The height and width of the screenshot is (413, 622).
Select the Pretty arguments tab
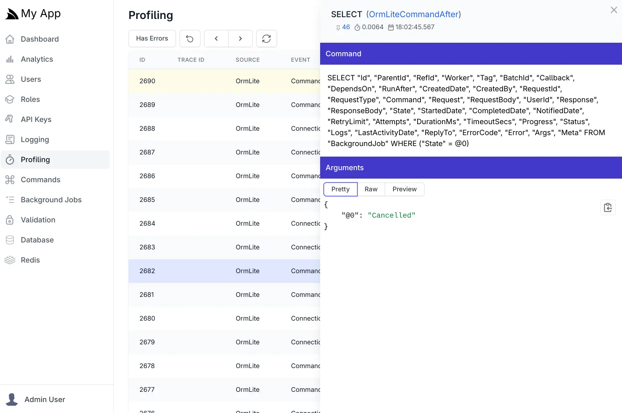pyautogui.click(x=340, y=189)
